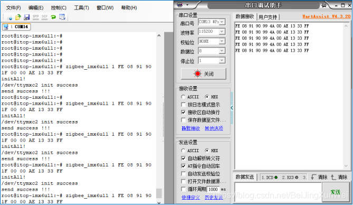Open the 数据位 dropdown
This screenshot has height=205, width=353.
pos(222,51)
